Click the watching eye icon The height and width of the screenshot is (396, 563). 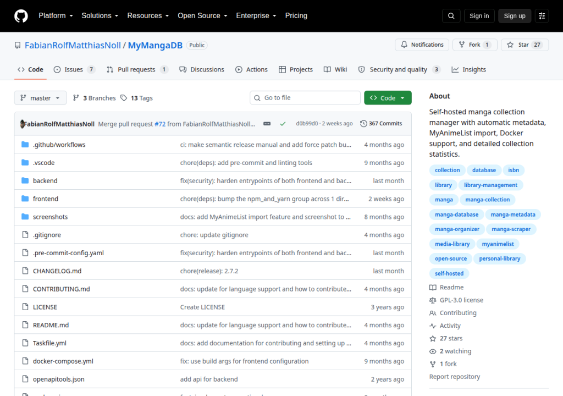click(433, 351)
